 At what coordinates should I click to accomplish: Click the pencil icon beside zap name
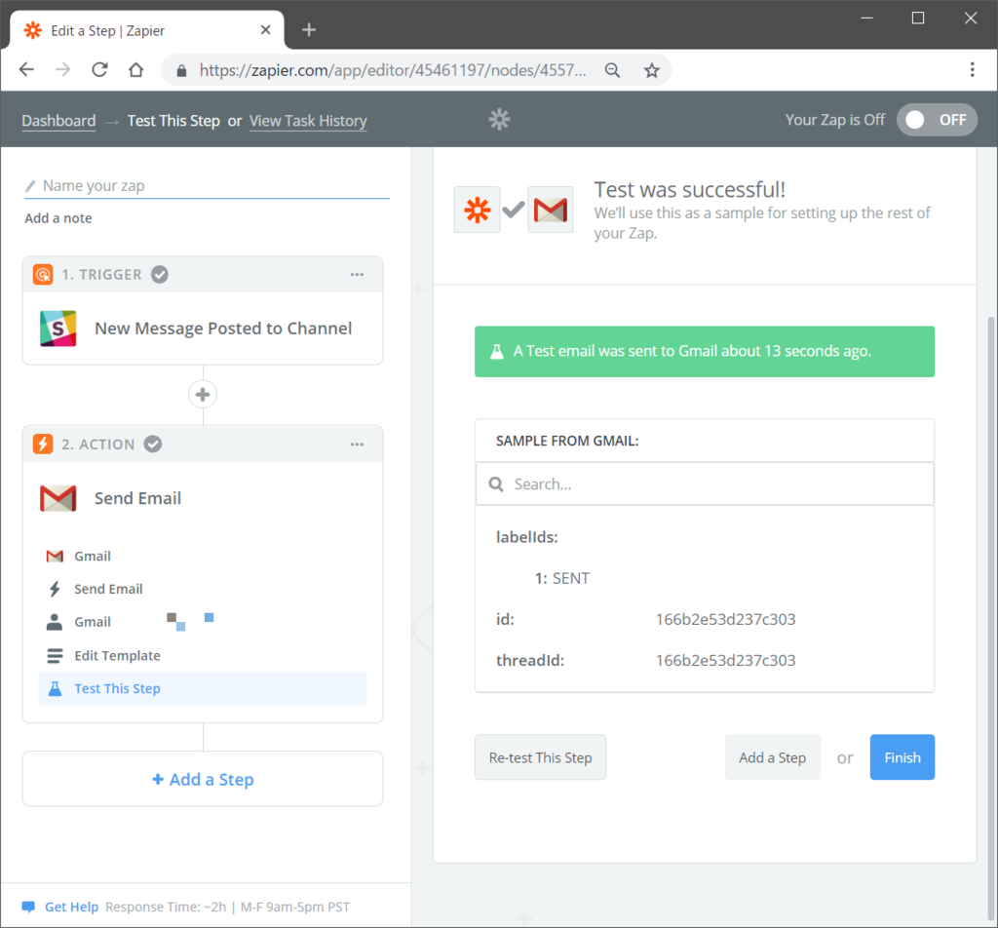tap(30, 186)
